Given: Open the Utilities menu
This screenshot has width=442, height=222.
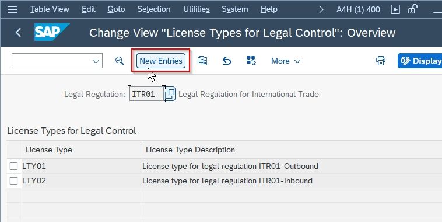Looking at the screenshot, I should point(197,9).
